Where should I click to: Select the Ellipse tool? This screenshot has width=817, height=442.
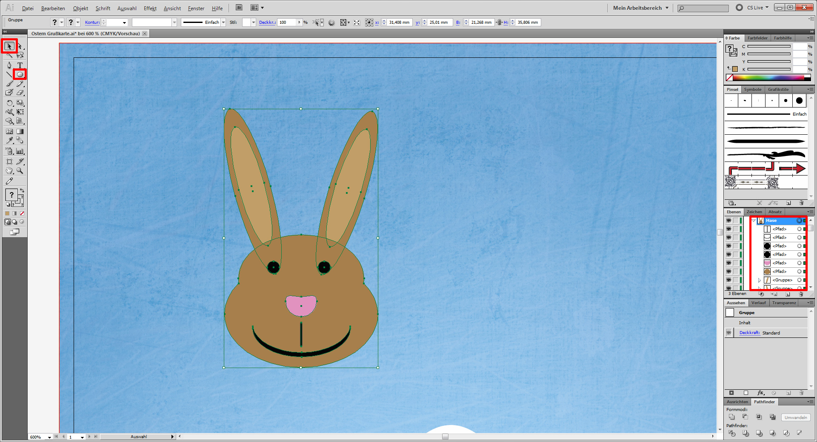click(x=20, y=74)
